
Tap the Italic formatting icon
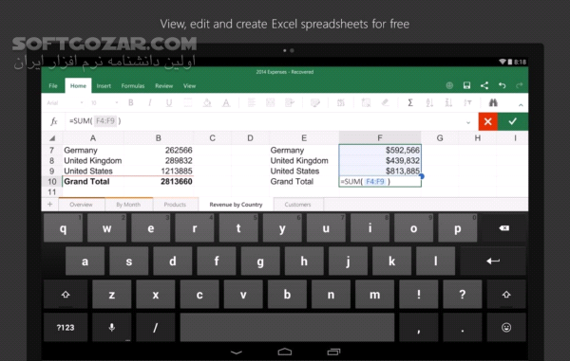click(x=150, y=103)
